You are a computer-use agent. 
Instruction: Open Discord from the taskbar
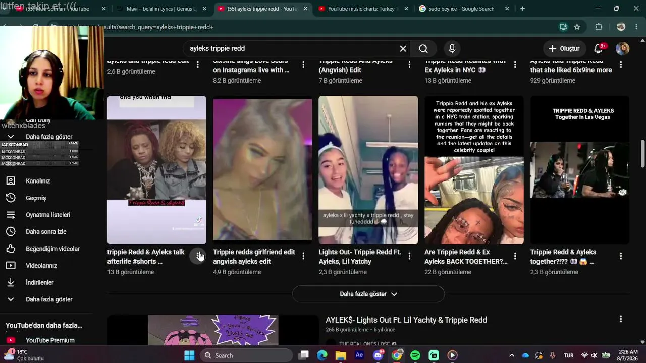tap(378, 355)
